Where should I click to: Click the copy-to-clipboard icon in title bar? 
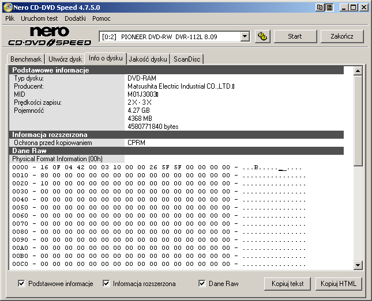320,7
